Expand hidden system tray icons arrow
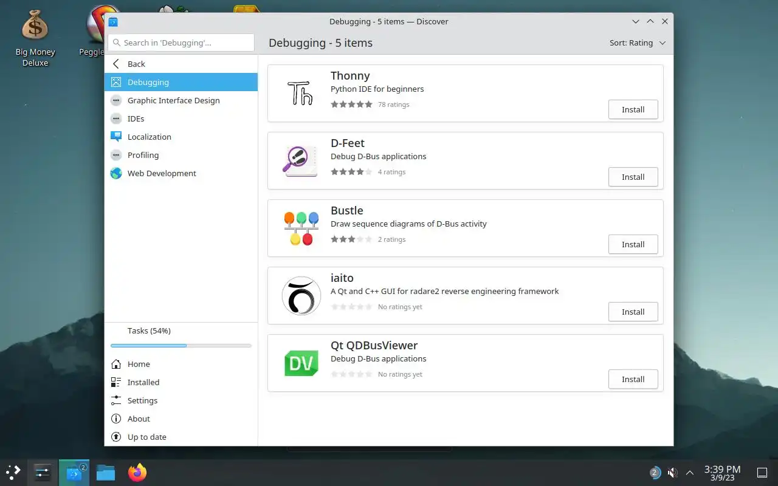The image size is (778, 486). coord(690,472)
